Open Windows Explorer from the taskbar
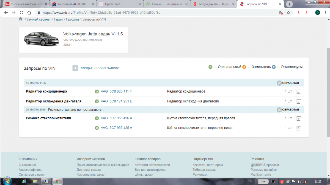This screenshot has width=330, height=185. point(35,181)
